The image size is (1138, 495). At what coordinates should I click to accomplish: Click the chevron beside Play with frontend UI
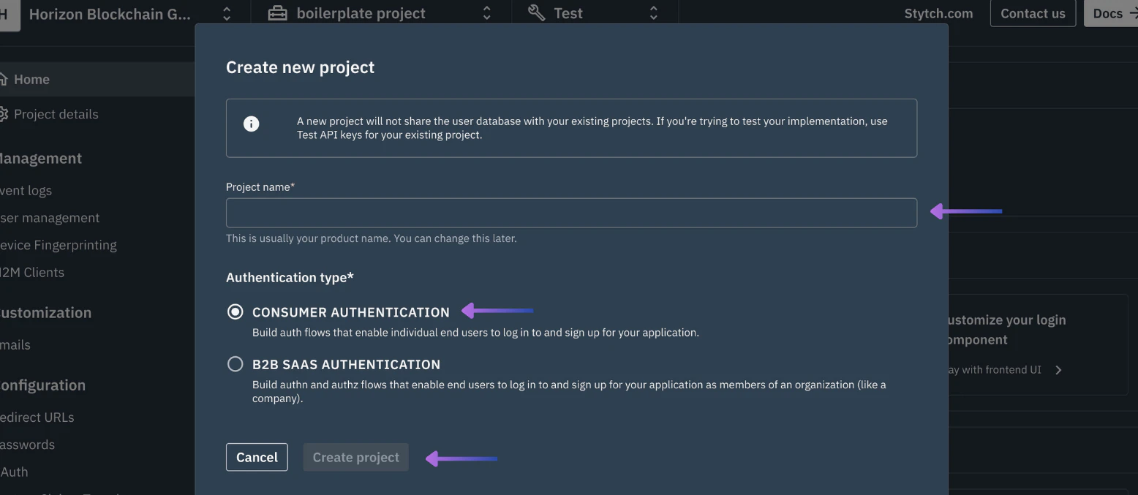point(1058,369)
